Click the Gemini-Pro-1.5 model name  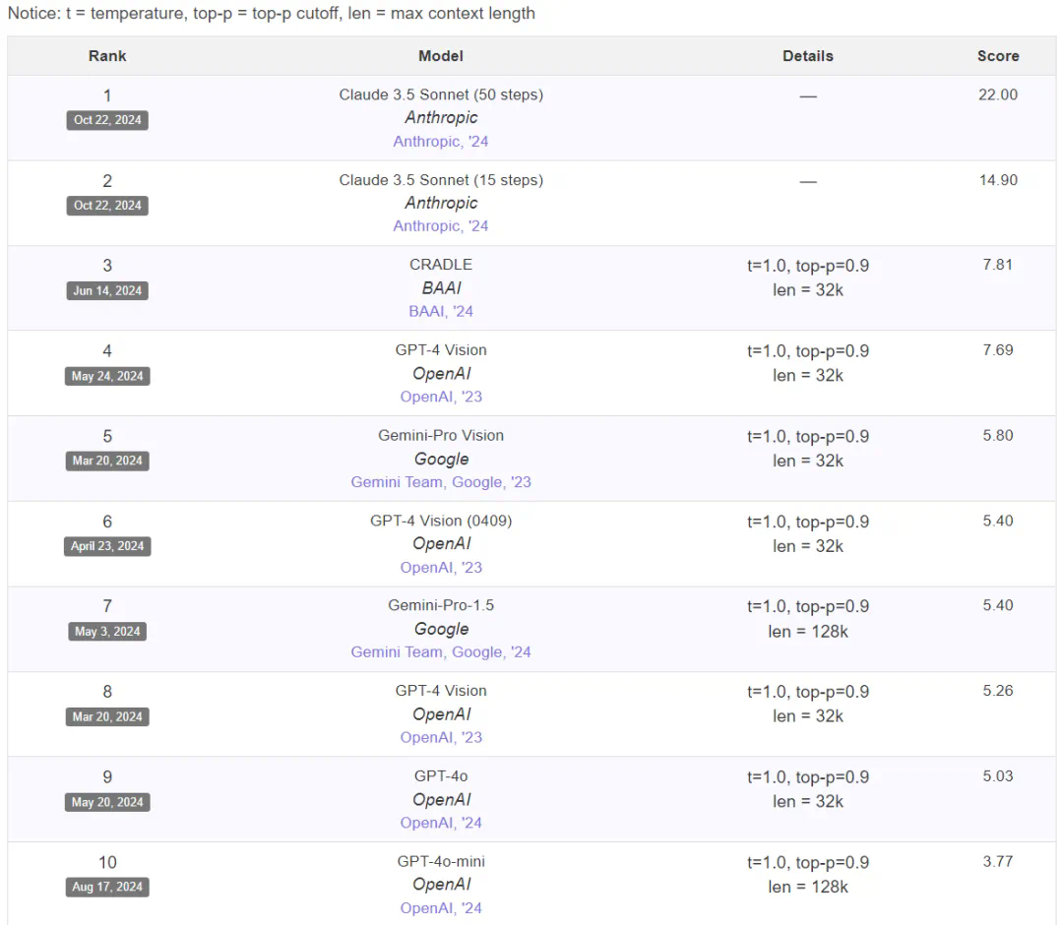point(441,605)
